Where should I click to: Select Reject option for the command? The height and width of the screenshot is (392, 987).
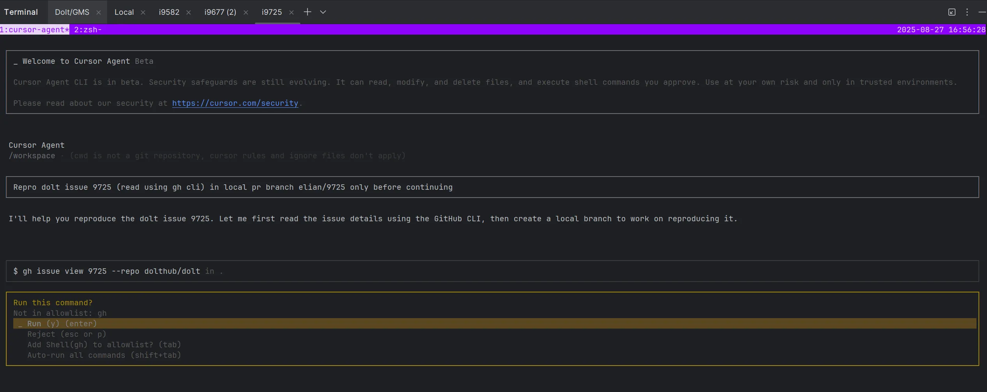pos(67,334)
